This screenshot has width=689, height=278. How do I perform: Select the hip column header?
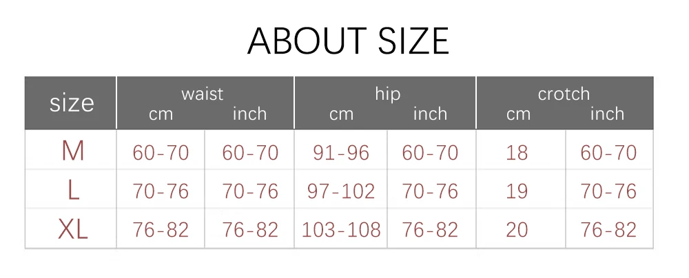click(387, 94)
